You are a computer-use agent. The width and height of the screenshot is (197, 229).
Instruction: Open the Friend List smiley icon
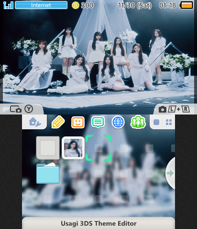pos(78,122)
